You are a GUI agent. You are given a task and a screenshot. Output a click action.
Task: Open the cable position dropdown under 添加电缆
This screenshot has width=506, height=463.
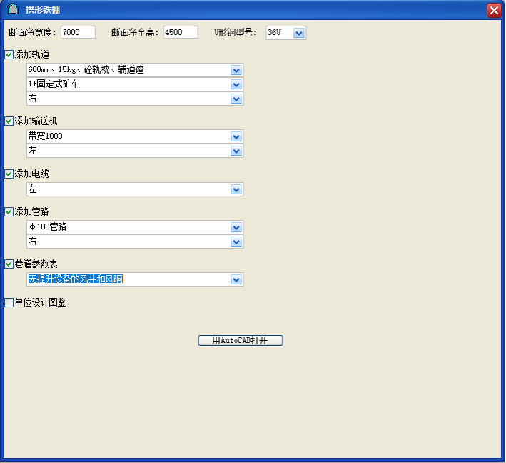point(236,189)
